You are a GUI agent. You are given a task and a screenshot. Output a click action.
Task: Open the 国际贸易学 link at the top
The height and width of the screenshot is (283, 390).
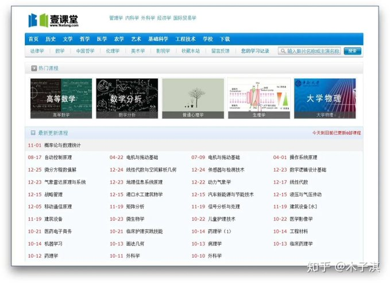(x=185, y=18)
